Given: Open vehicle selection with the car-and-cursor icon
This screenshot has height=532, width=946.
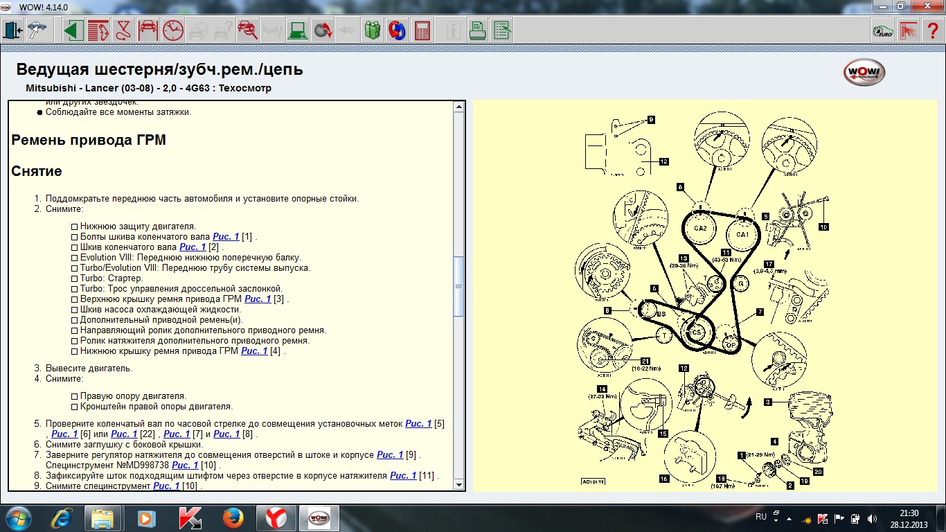Looking at the screenshot, I should click(37, 30).
